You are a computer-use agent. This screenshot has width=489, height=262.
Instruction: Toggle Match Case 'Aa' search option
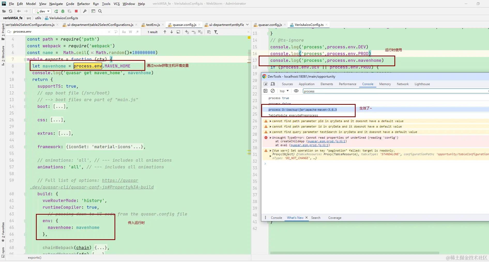pyautogui.click(x=124, y=32)
